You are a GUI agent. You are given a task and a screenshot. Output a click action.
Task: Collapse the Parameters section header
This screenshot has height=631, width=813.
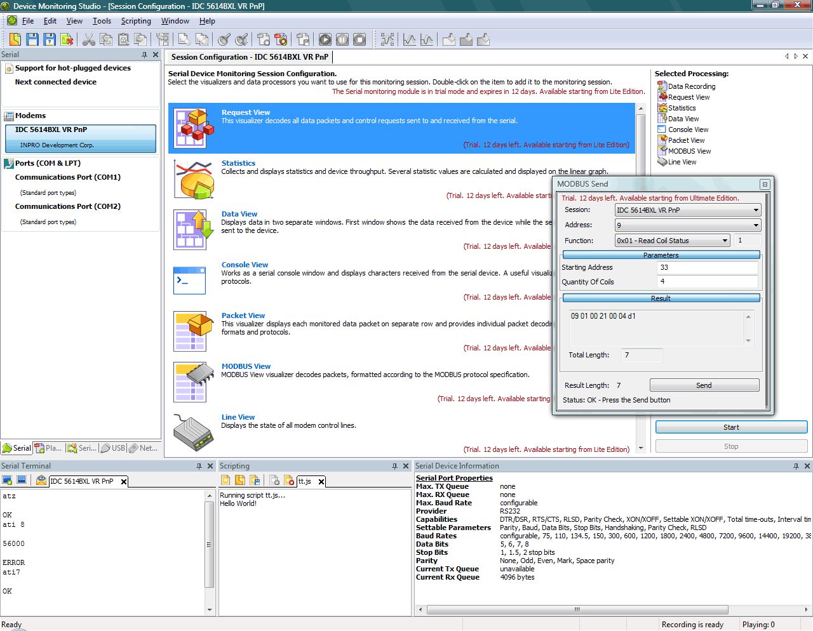[661, 255]
